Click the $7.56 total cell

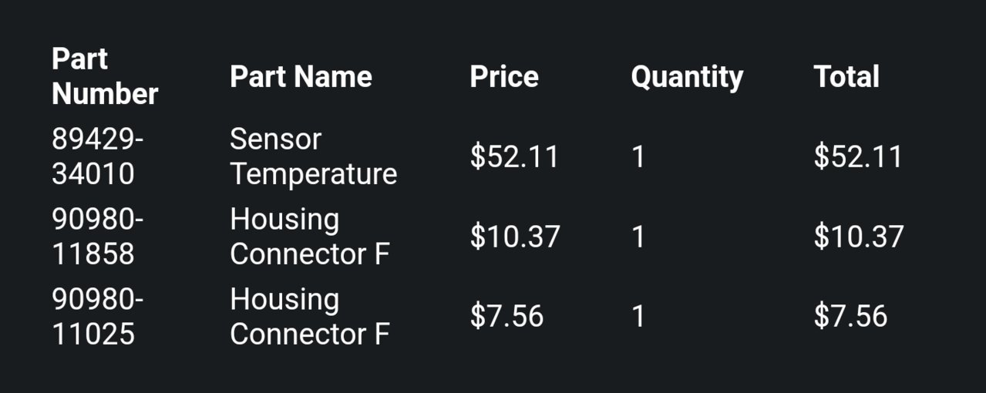pos(850,317)
